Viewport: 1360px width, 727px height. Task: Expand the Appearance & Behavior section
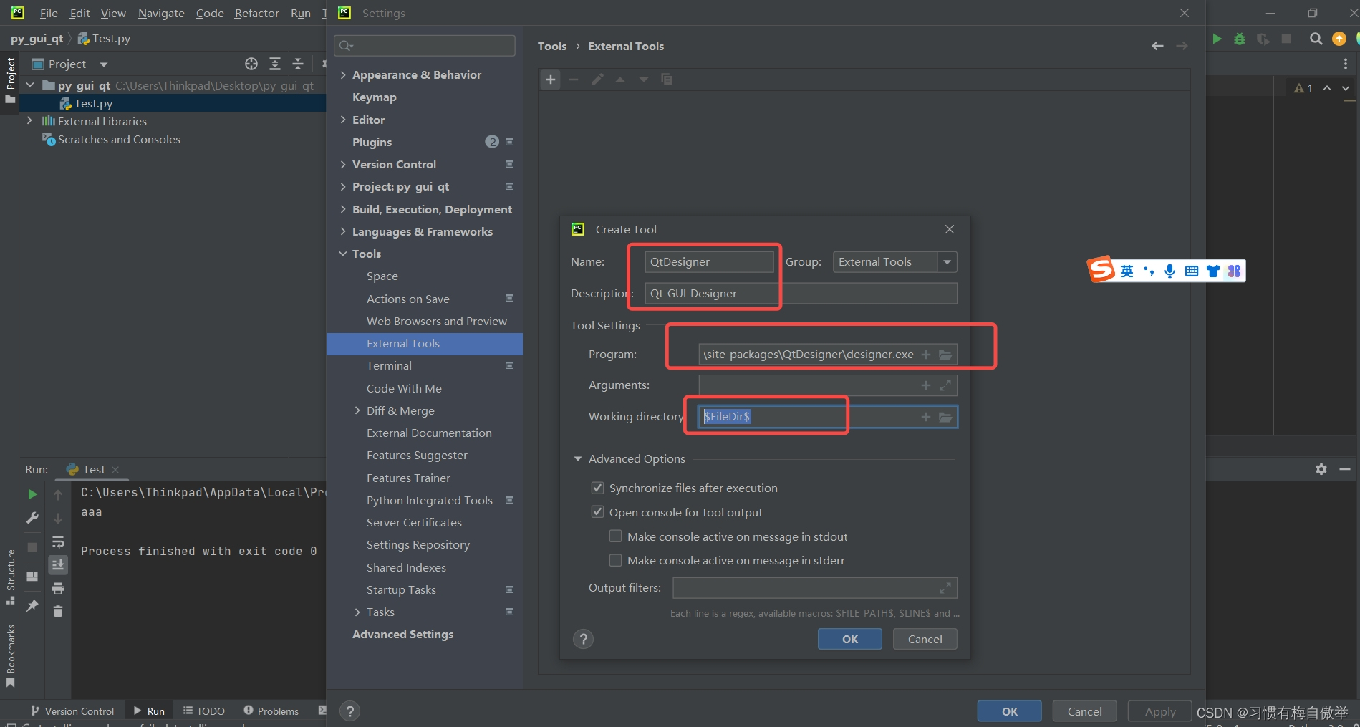(343, 74)
